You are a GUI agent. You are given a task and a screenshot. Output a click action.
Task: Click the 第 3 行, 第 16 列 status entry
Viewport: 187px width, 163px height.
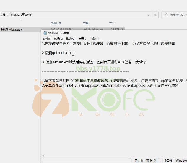coord(145,161)
